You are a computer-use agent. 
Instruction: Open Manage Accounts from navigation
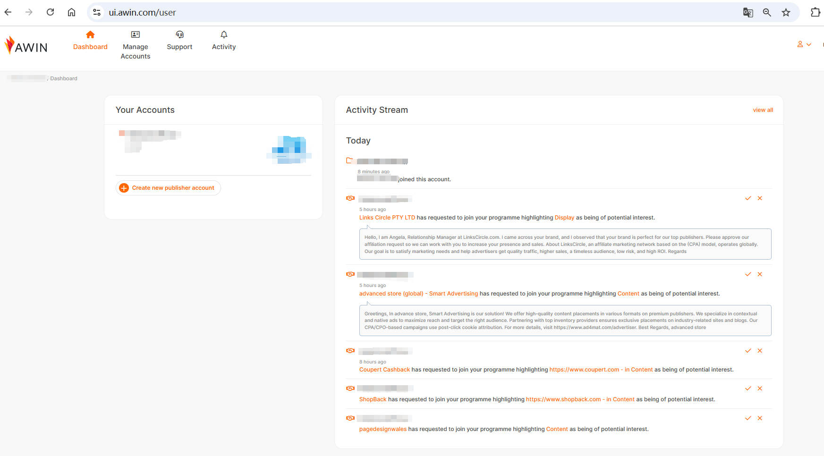click(x=136, y=46)
